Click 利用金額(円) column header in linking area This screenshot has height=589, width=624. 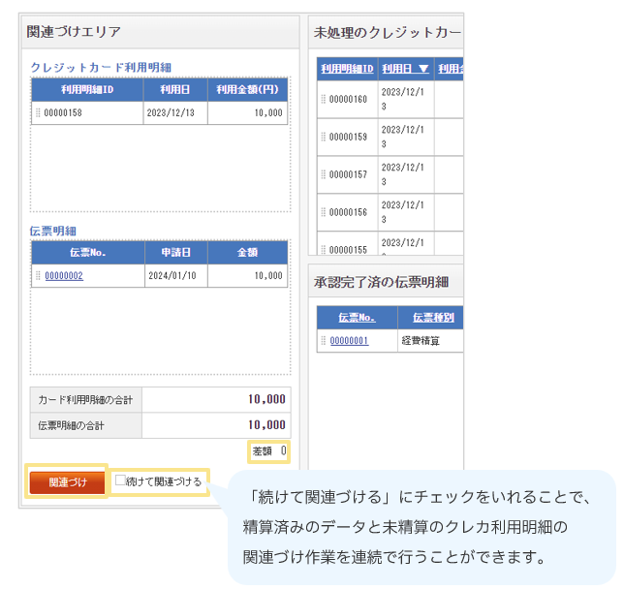pos(247,89)
